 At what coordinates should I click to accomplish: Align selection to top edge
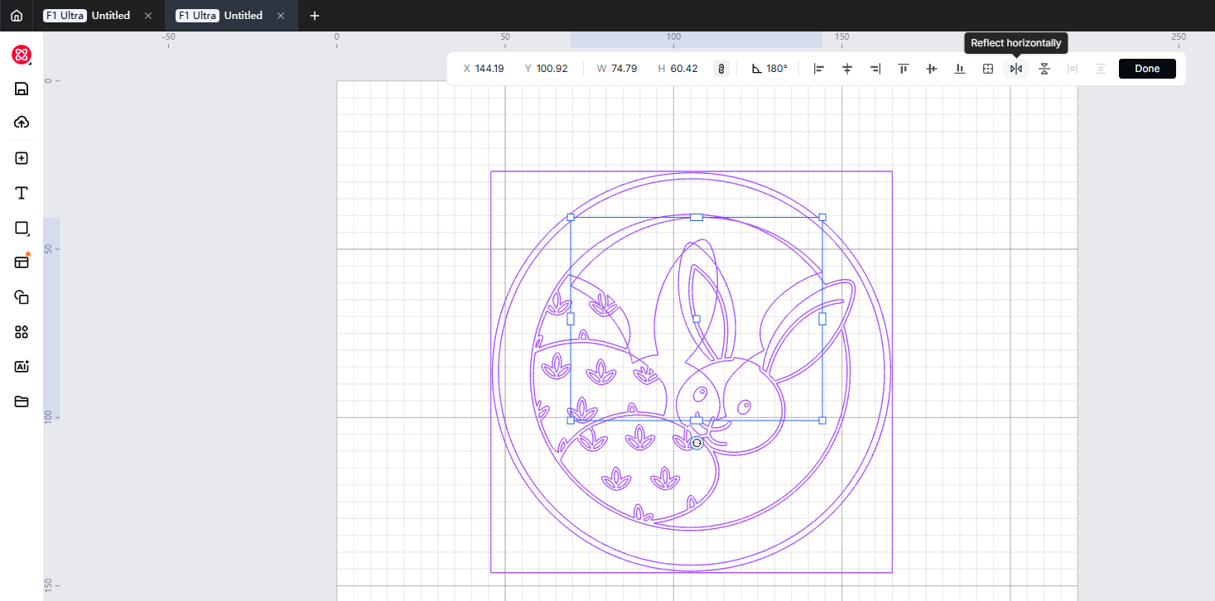903,69
